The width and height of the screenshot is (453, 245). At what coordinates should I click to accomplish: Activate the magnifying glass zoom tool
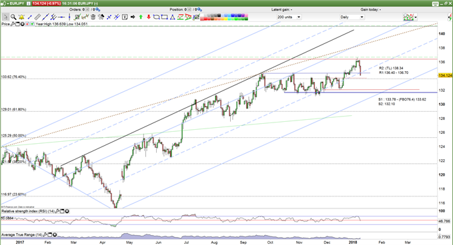coord(13,17)
